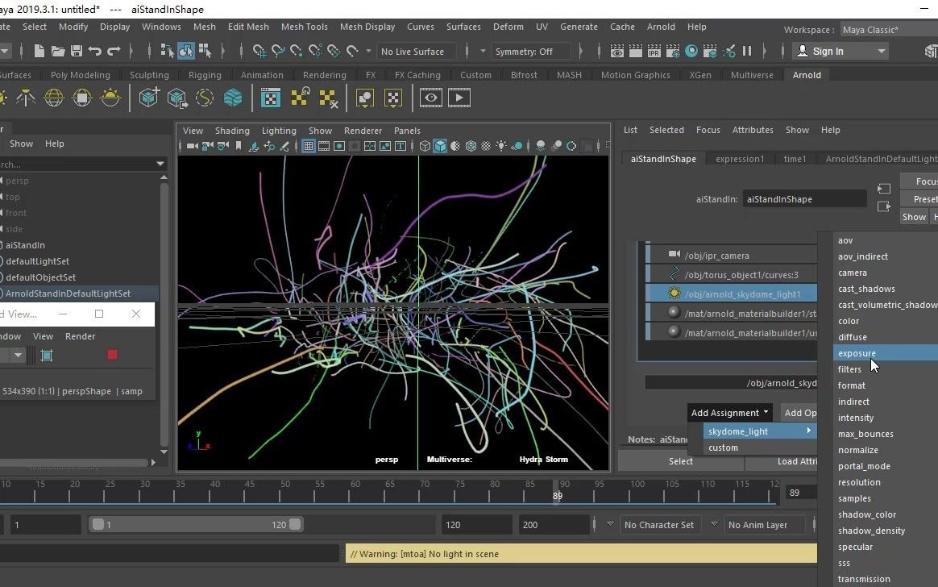Click the Undo arrow icon
This screenshot has width=938, height=587.
click(x=95, y=51)
